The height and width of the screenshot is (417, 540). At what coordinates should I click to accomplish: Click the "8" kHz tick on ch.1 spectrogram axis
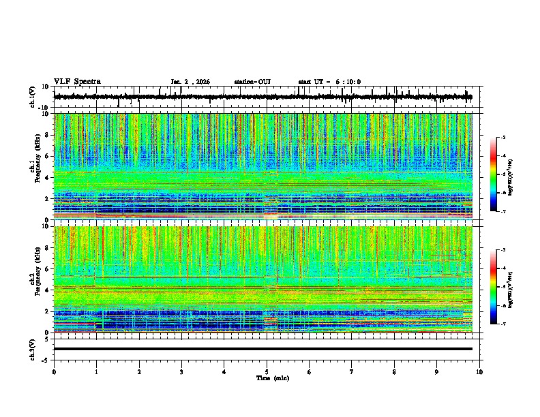click(x=47, y=135)
